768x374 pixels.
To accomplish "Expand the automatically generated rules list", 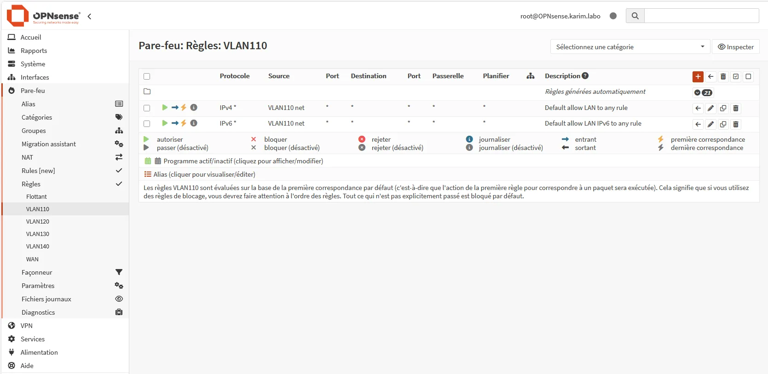I will [703, 92].
